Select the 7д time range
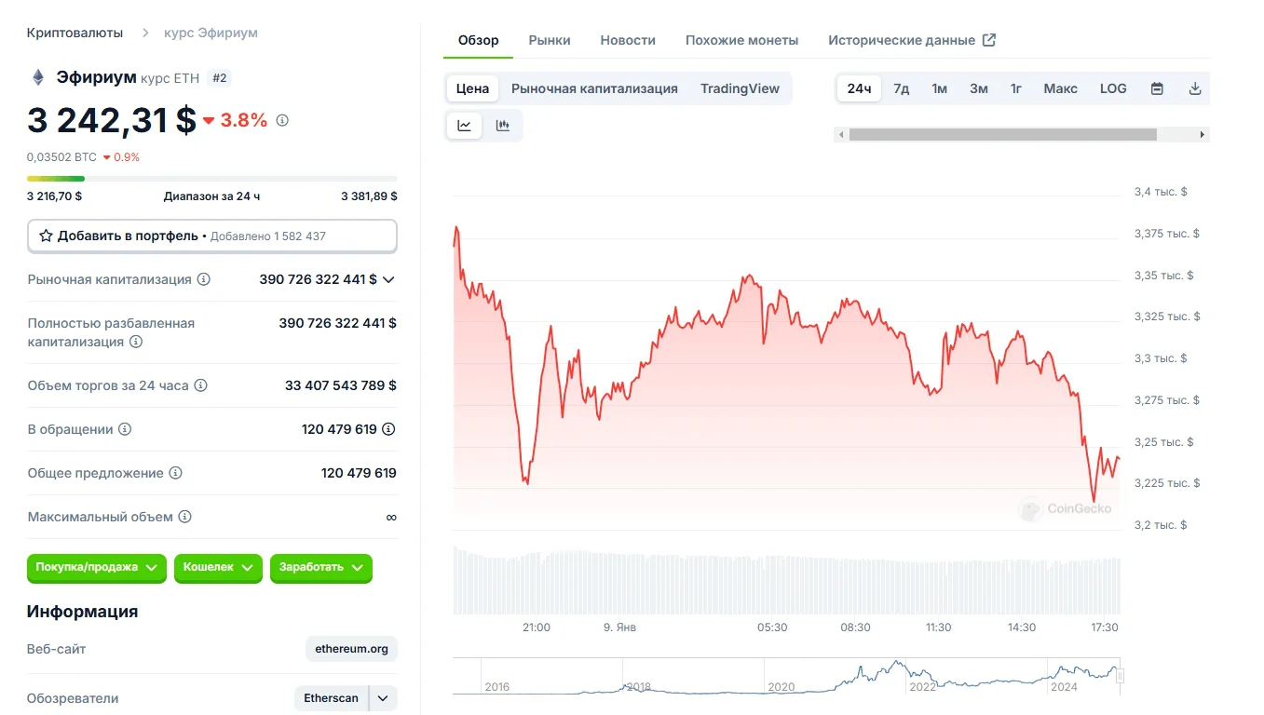 click(901, 89)
